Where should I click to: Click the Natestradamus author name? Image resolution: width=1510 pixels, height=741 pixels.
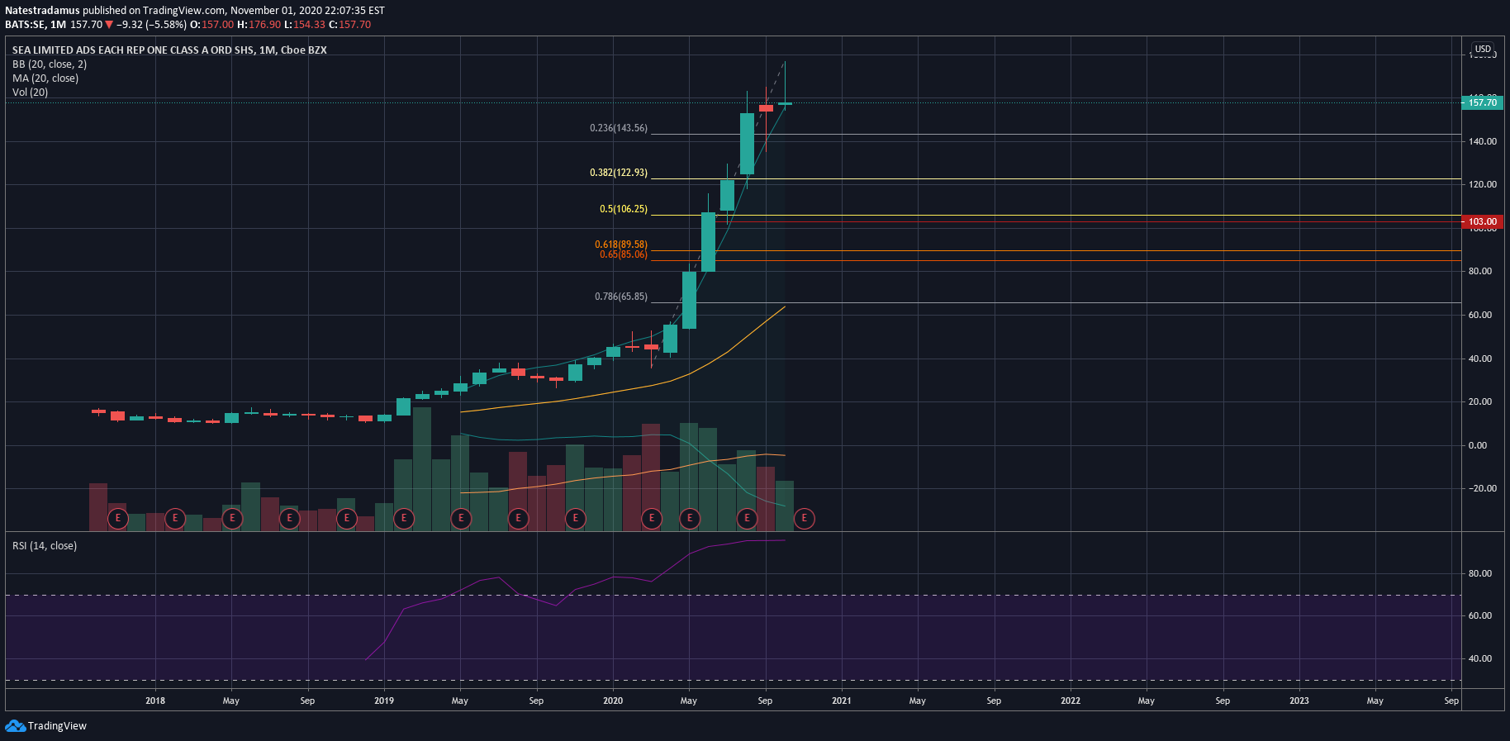click(42, 11)
